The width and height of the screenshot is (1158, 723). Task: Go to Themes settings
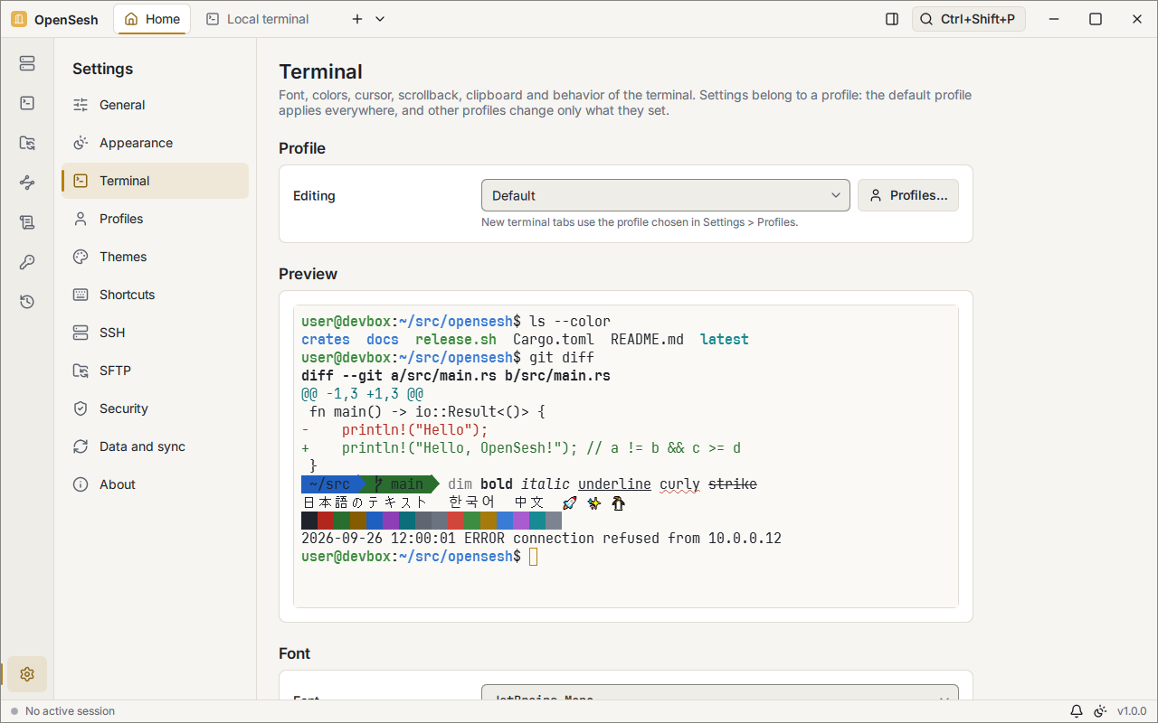pyautogui.click(x=155, y=257)
